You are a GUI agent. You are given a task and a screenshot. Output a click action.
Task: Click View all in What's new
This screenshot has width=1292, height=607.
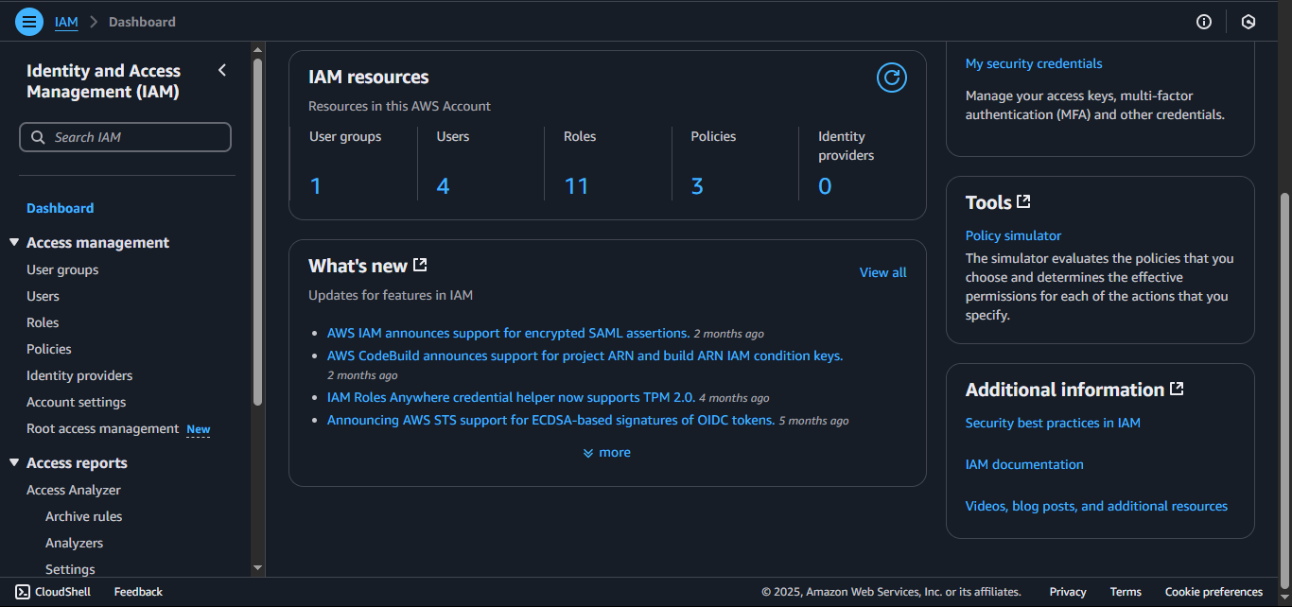[x=882, y=272]
